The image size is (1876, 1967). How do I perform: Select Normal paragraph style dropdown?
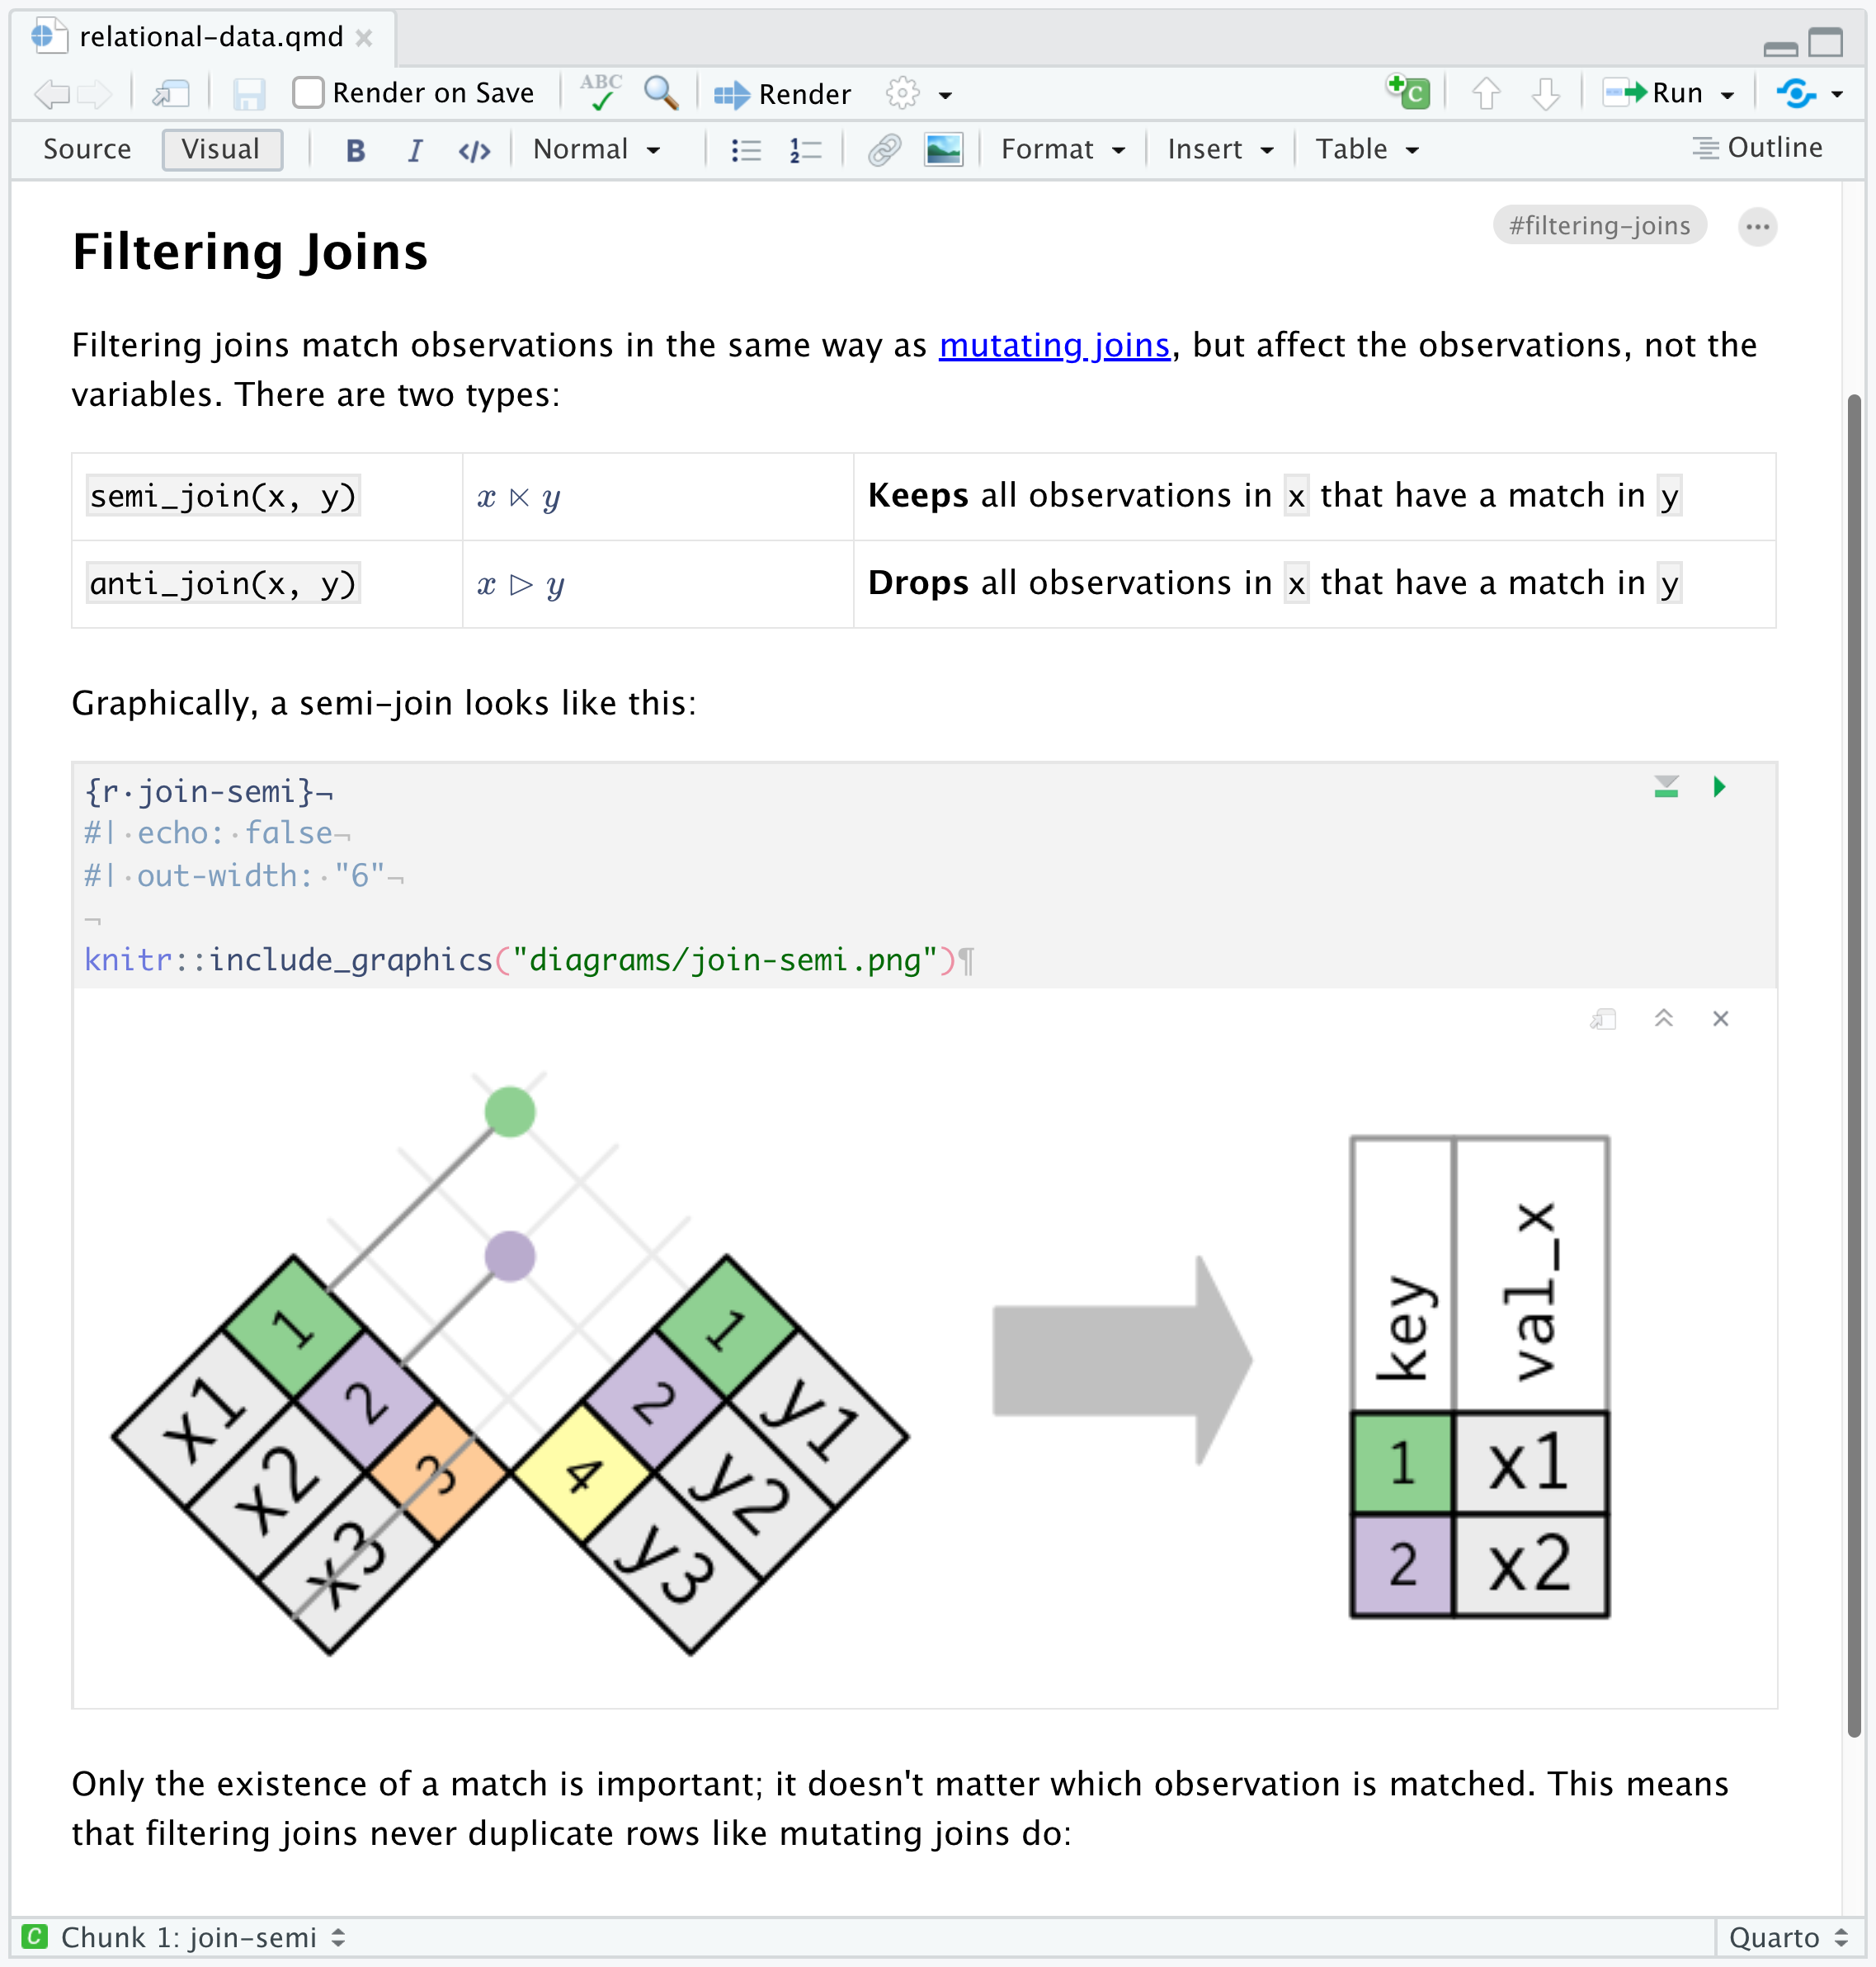point(594,148)
